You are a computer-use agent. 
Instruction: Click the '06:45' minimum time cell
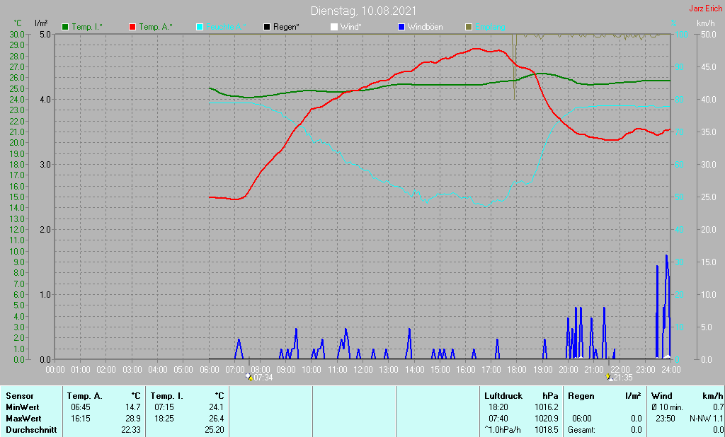click(x=81, y=407)
